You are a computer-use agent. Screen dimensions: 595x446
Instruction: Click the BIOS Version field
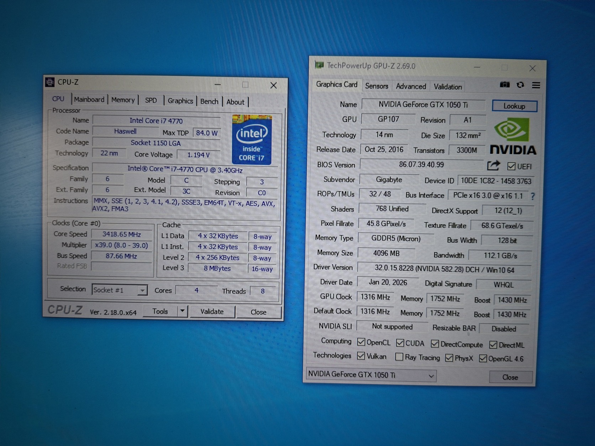421,164
